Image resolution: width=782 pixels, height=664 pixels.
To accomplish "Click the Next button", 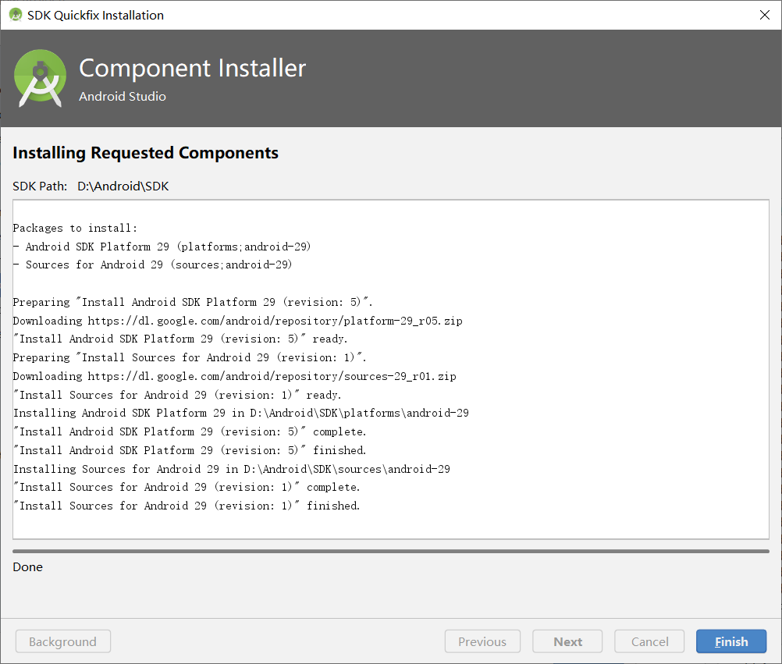I will [x=567, y=641].
